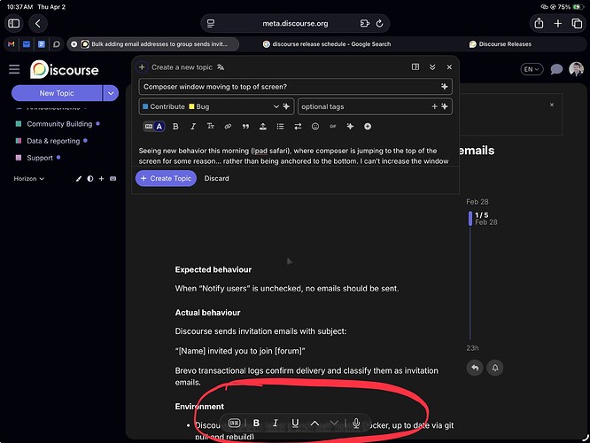Expand the Horizon theme dropdown
The width and height of the screenshot is (590, 443).
pyautogui.click(x=29, y=179)
